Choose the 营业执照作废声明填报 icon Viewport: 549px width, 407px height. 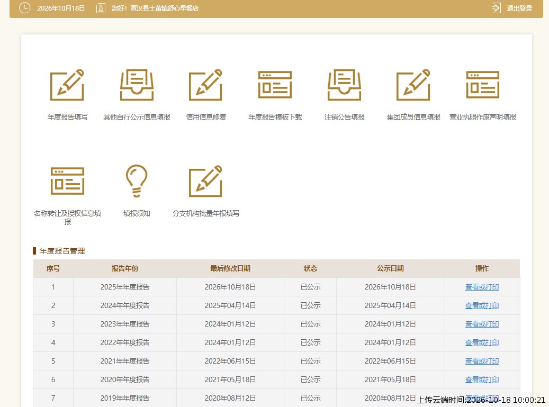[x=482, y=85]
